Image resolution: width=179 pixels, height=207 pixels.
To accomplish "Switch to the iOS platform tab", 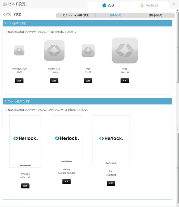I will [108, 5].
